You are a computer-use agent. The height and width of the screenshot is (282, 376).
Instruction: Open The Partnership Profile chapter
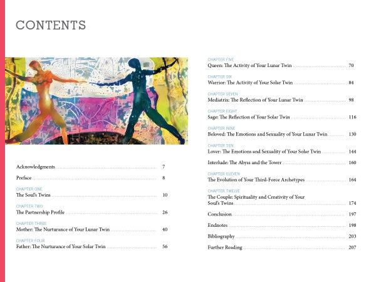point(41,212)
